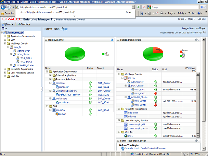This screenshot has width=208, height=156.
Task: Click the red down arrow for WLS_SOA2
Action: [155, 93]
